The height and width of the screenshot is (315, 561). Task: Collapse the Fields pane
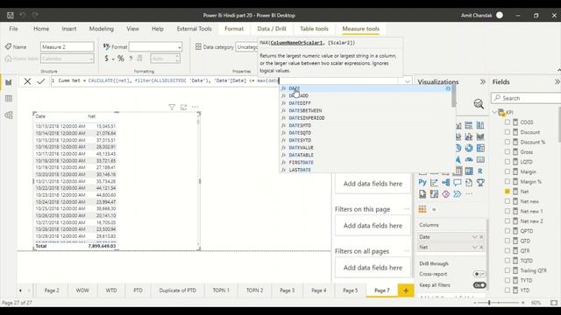pyautogui.click(x=557, y=81)
